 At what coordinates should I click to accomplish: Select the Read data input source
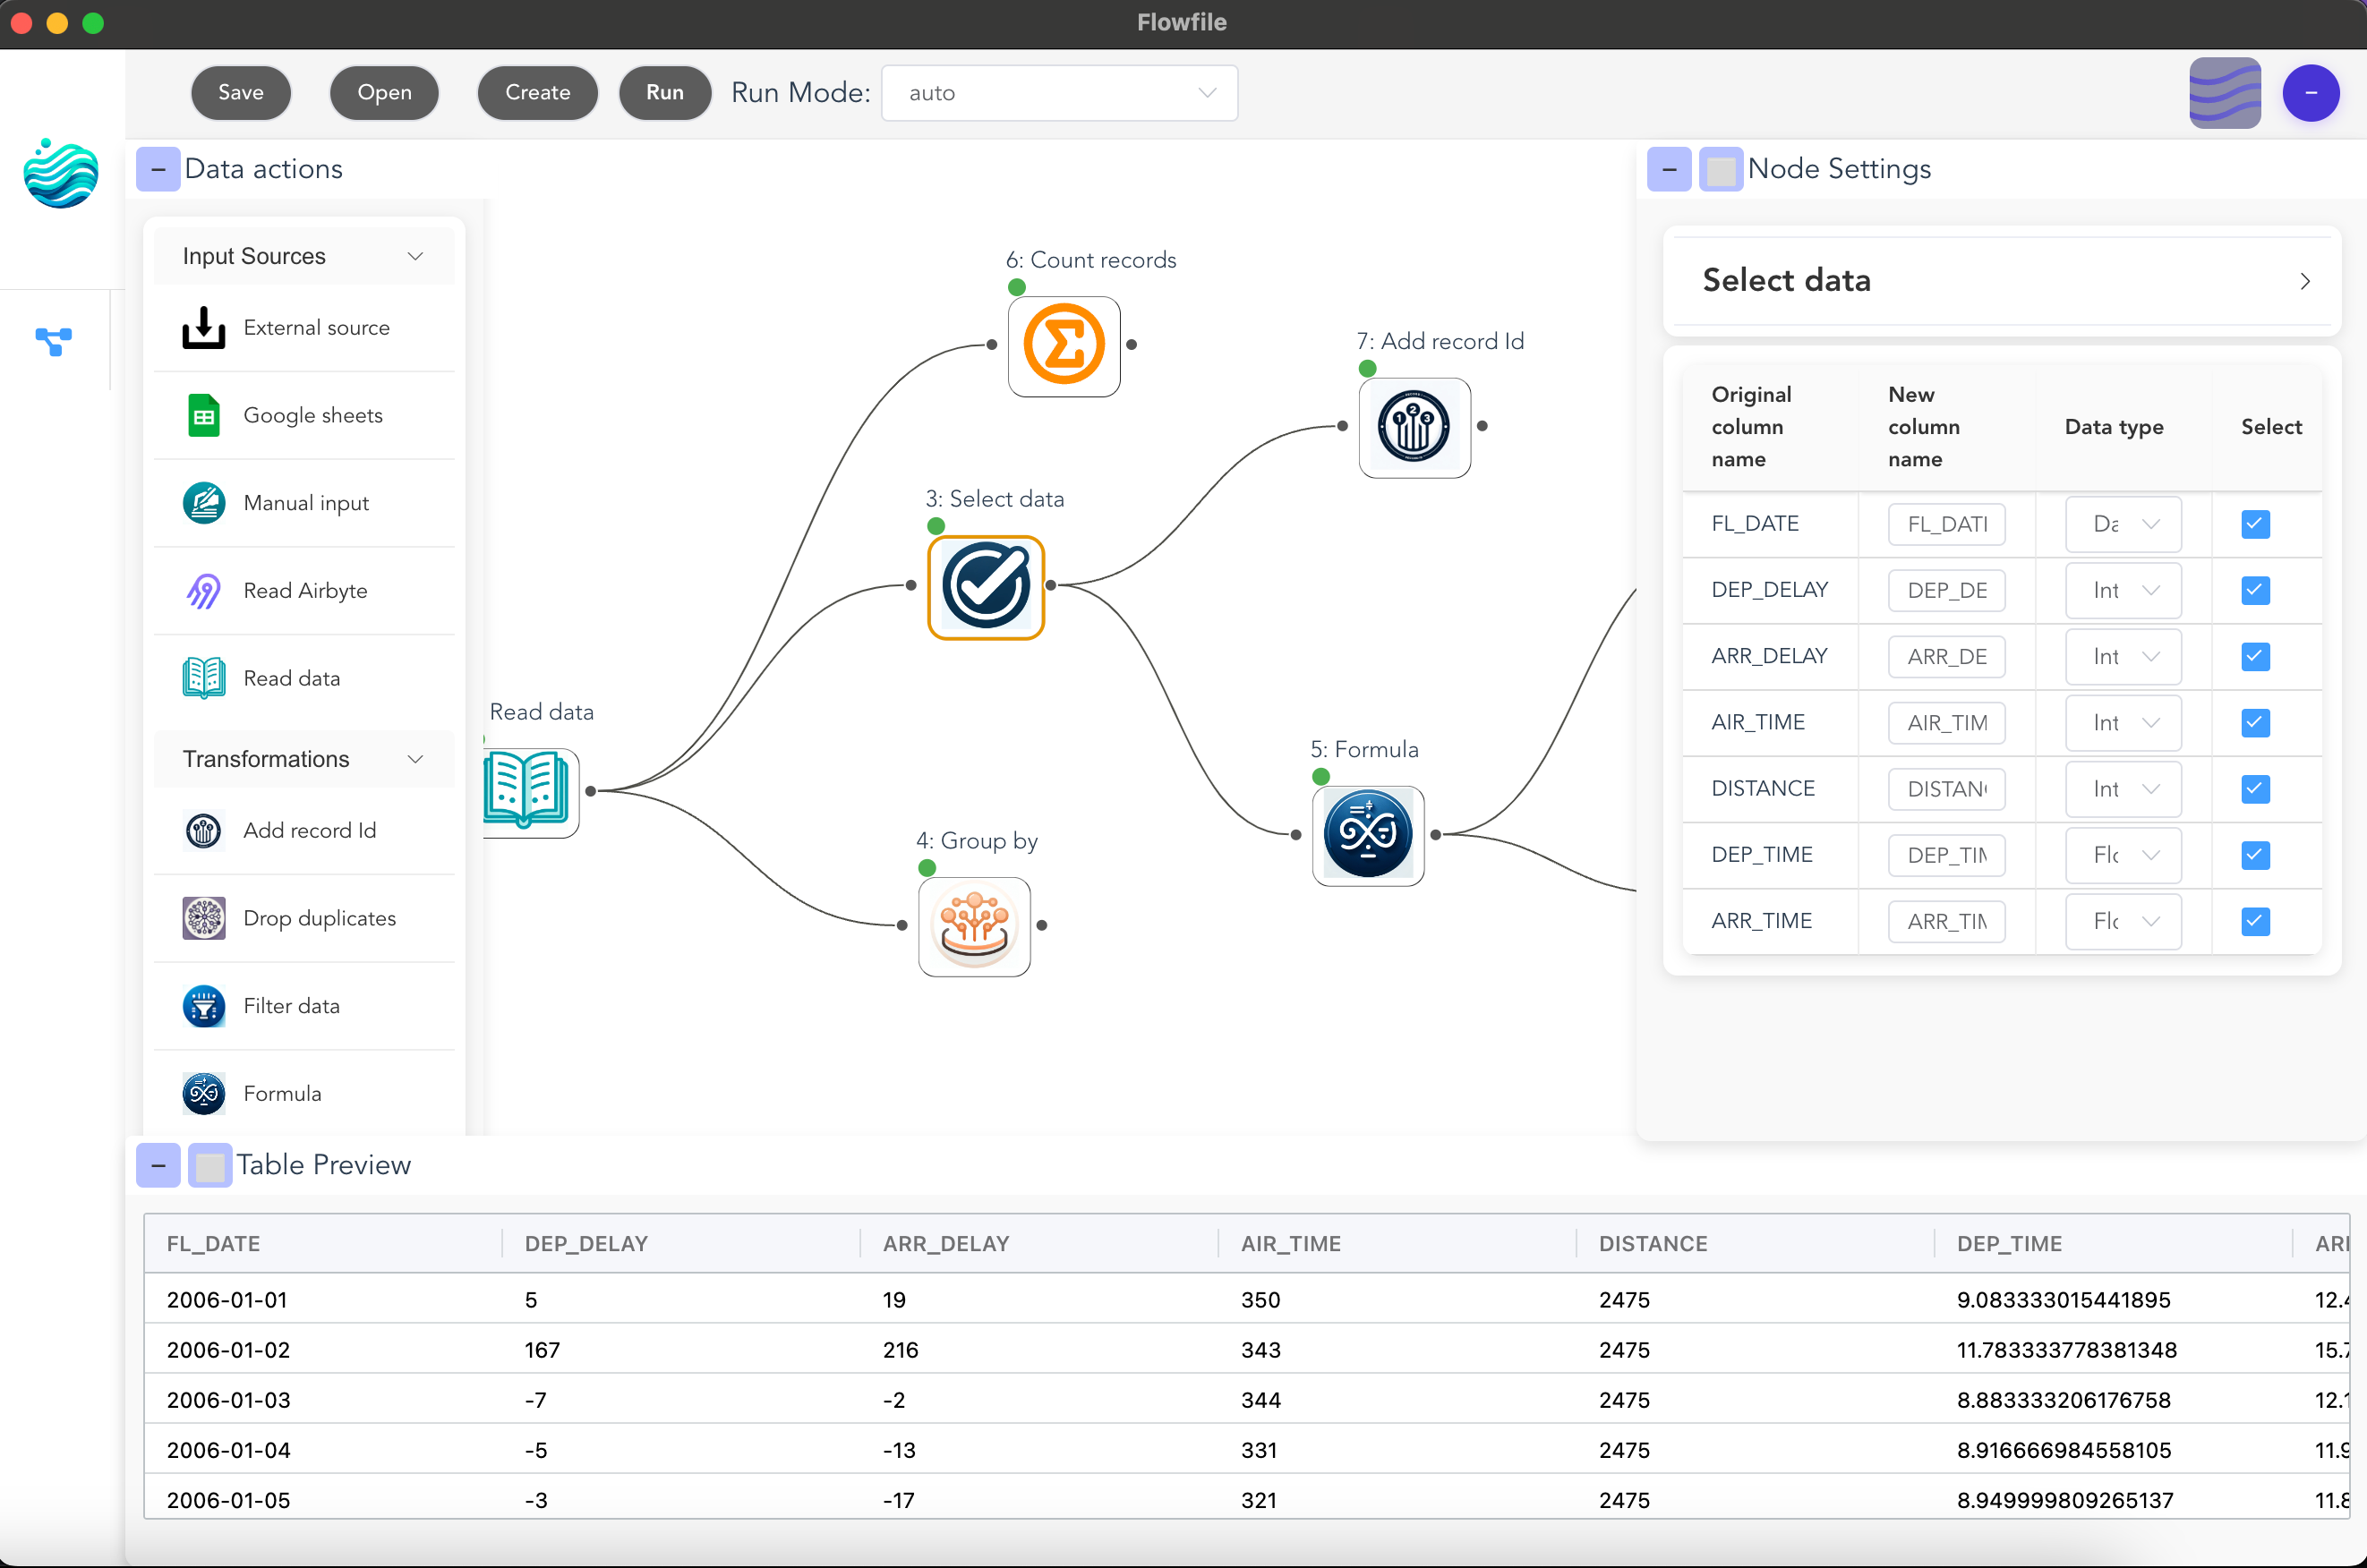pyautogui.click(x=291, y=677)
